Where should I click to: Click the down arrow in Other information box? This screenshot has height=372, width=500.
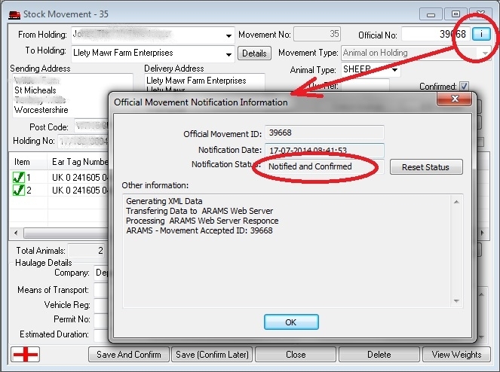pyautogui.click(x=456, y=301)
